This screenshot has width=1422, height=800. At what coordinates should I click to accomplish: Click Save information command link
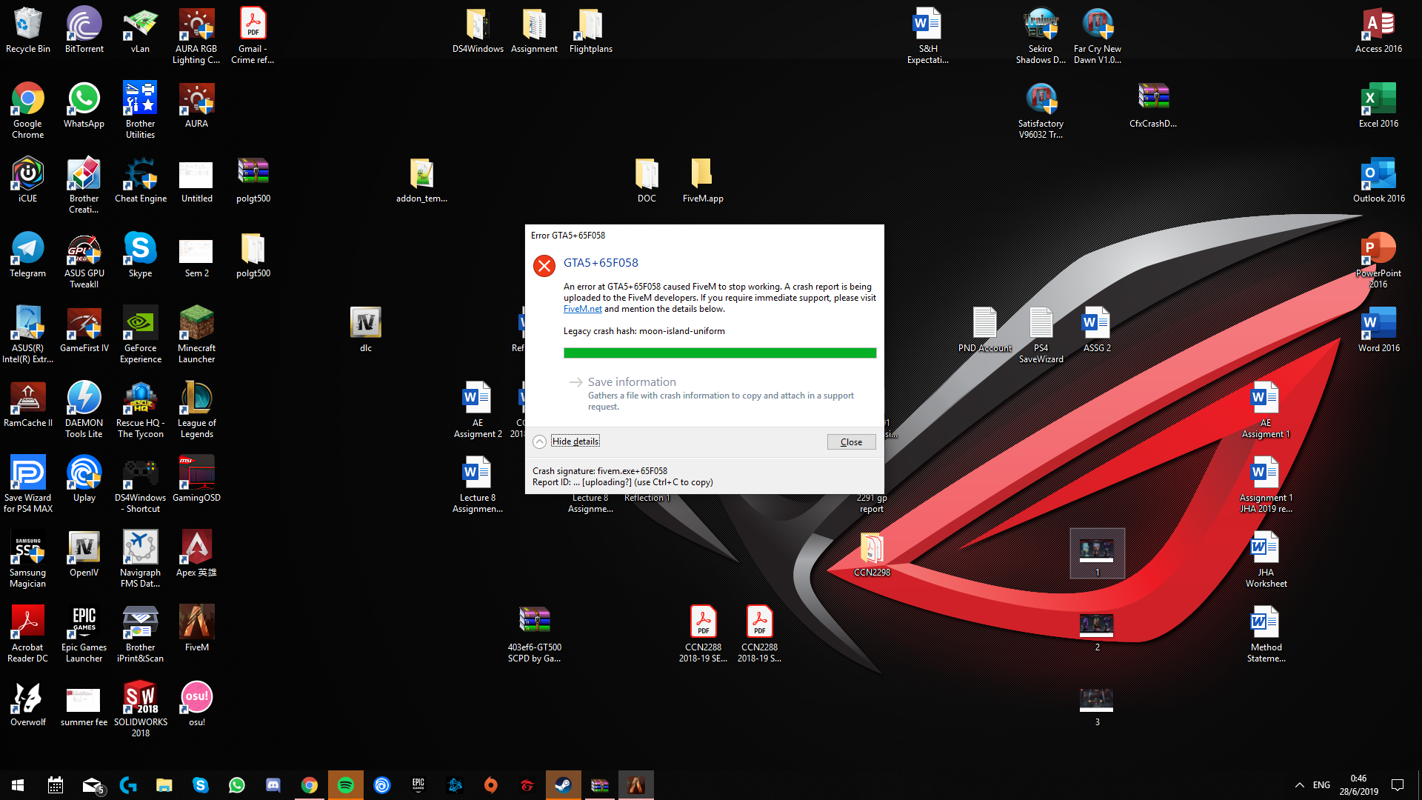pos(632,382)
